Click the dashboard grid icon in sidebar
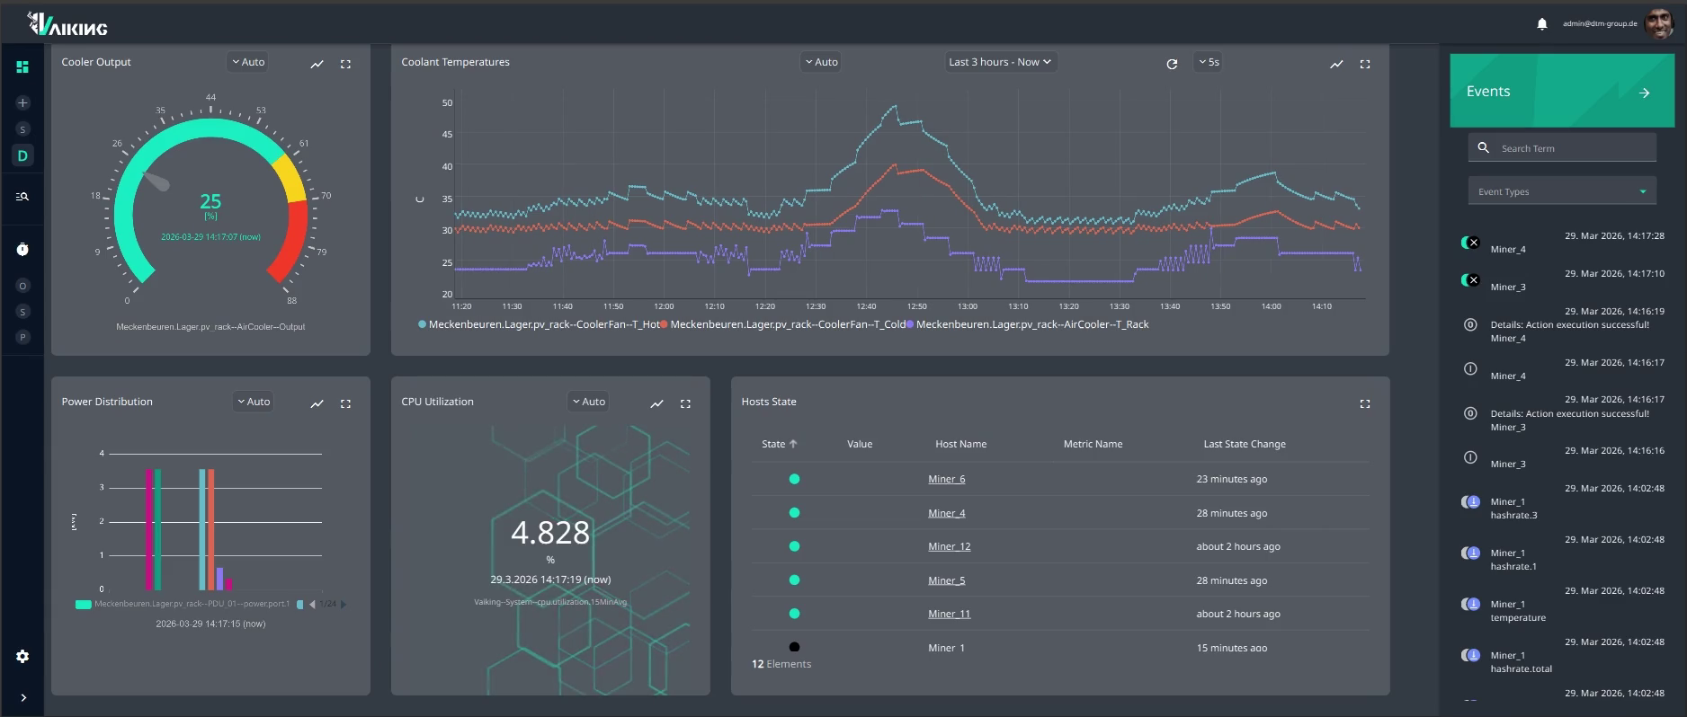The width and height of the screenshot is (1687, 717). coord(22,66)
